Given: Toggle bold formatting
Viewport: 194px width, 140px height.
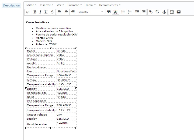Looking at the screenshot, I should (x=35, y=12).
